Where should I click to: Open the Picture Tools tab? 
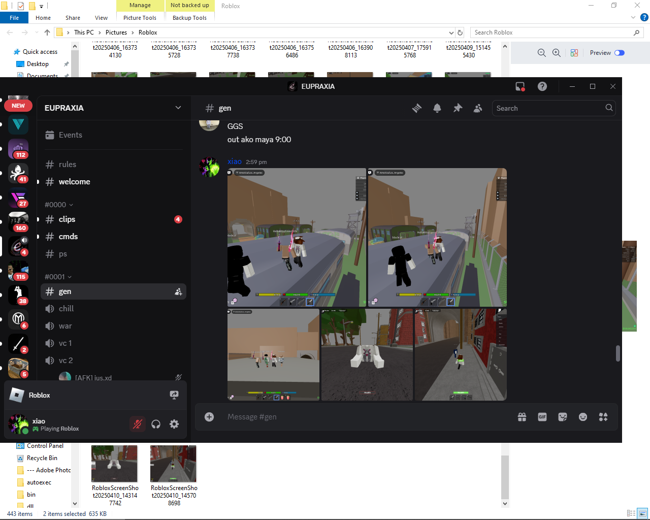point(140,18)
